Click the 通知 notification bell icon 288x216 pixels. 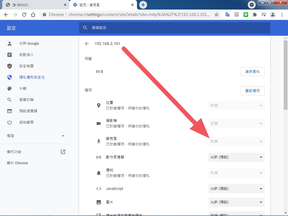[99, 173]
